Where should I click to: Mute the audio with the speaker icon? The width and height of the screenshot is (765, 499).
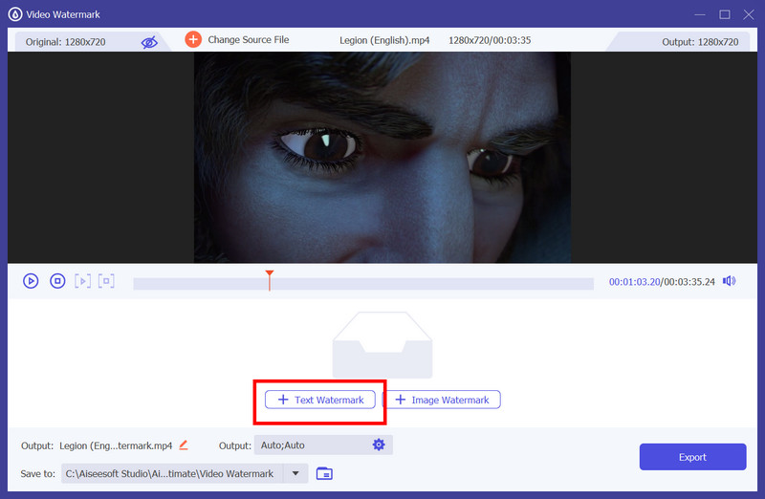click(x=730, y=281)
